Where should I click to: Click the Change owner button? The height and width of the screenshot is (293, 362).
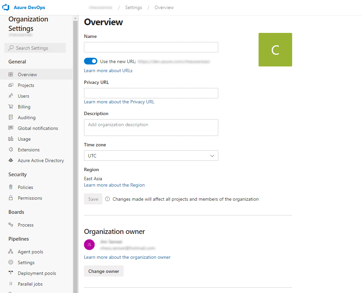[x=103, y=271]
